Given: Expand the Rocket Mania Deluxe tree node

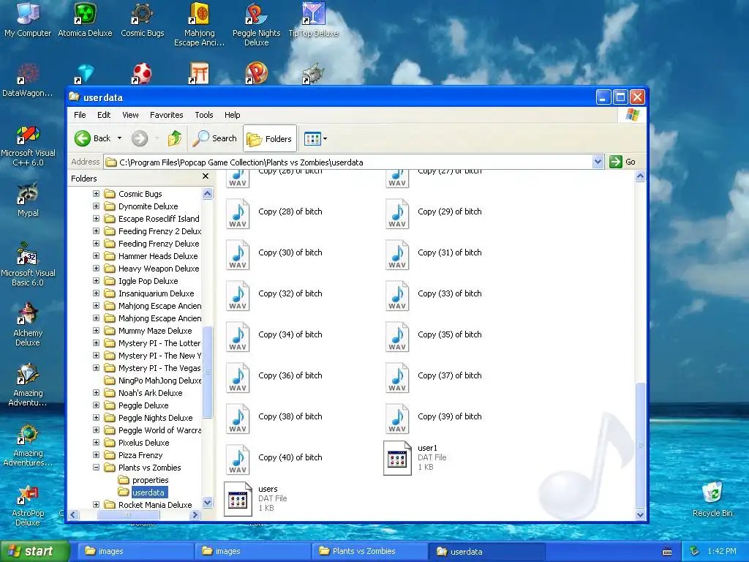Looking at the screenshot, I should [x=96, y=504].
